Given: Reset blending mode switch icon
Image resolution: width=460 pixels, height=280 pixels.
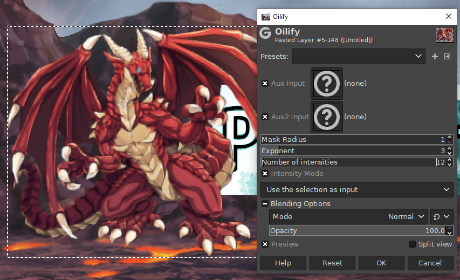Looking at the screenshot, I should (x=436, y=216).
